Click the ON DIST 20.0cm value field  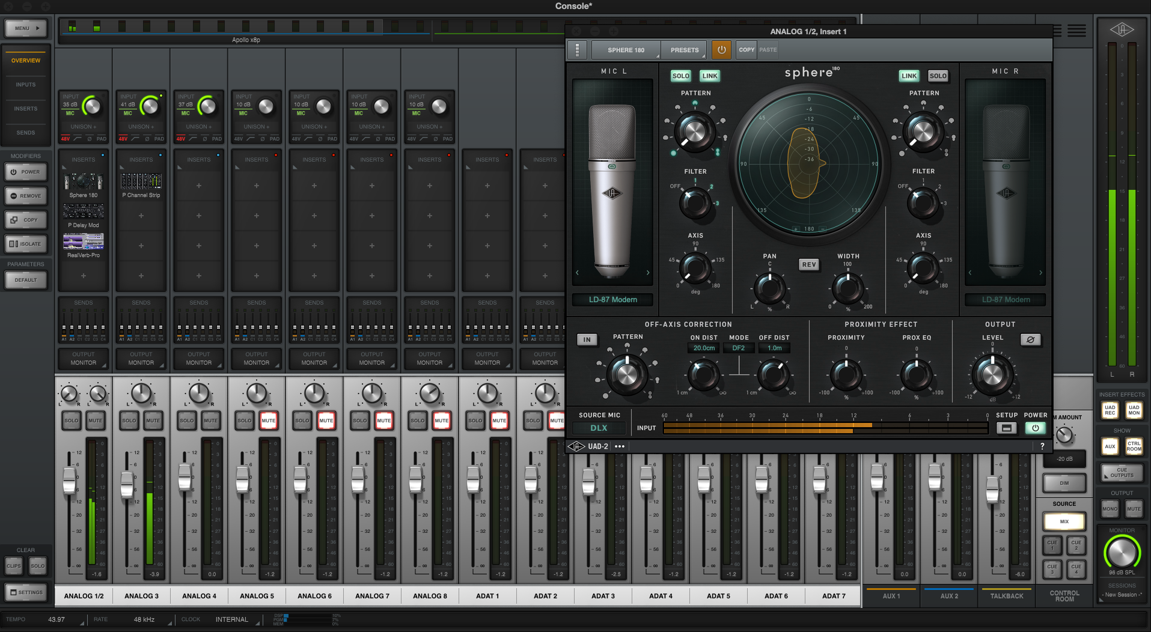pos(704,348)
